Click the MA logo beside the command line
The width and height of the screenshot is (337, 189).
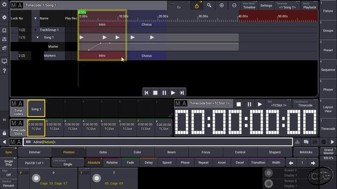click(x=16, y=142)
